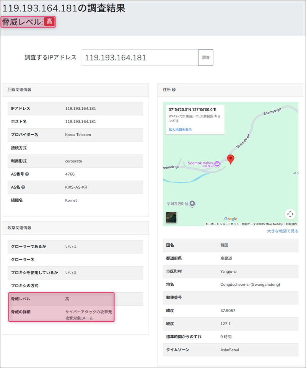Follow the 大きな地図で見る link
This screenshot has width=306, height=368.
tap(283, 231)
